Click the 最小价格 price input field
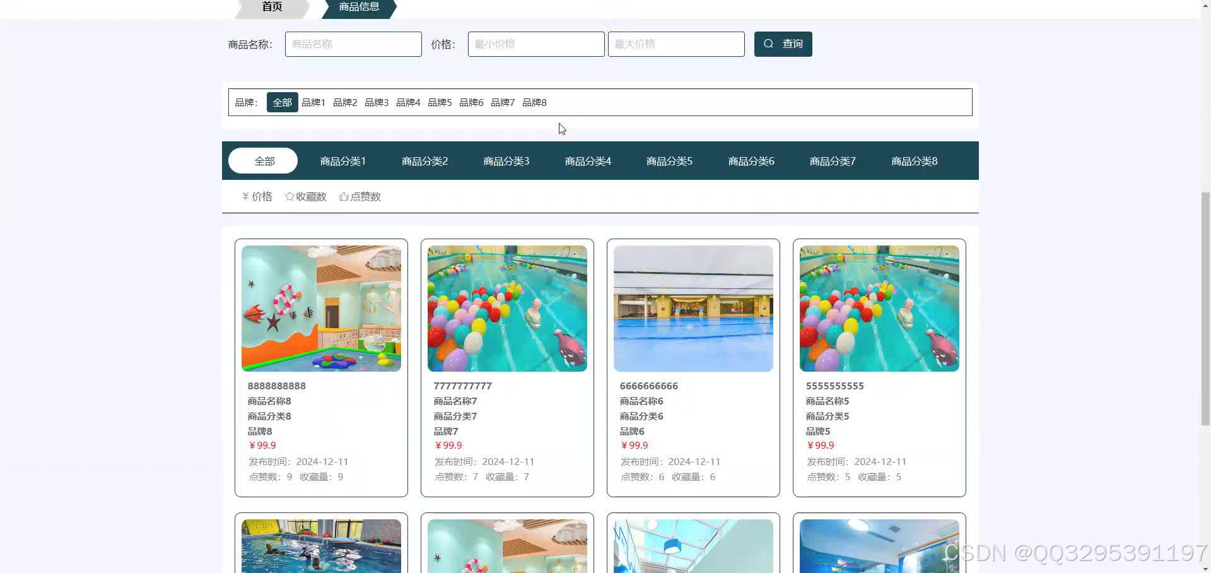This screenshot has height=573, width=1211. coord(535,44)
